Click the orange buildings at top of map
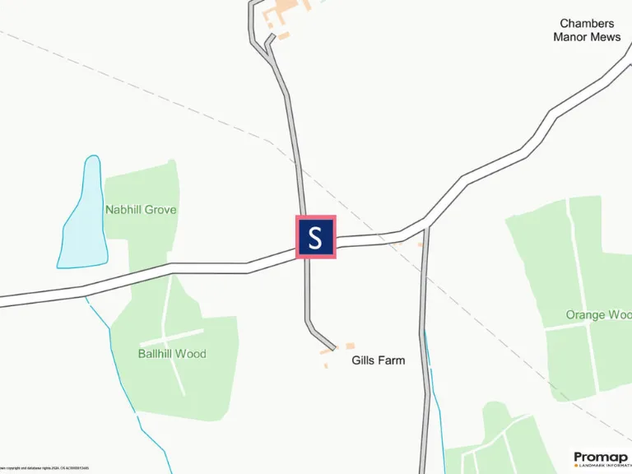The height and width of the screenshot is (474, 632). click(x=284, y=14)
